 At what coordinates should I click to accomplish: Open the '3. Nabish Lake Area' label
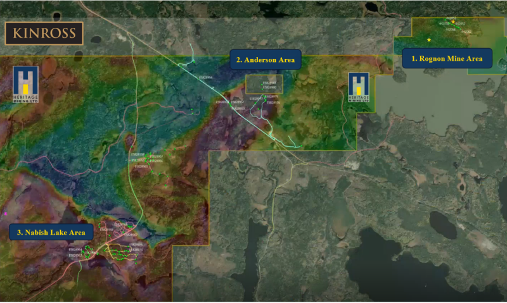pos(51,232)
